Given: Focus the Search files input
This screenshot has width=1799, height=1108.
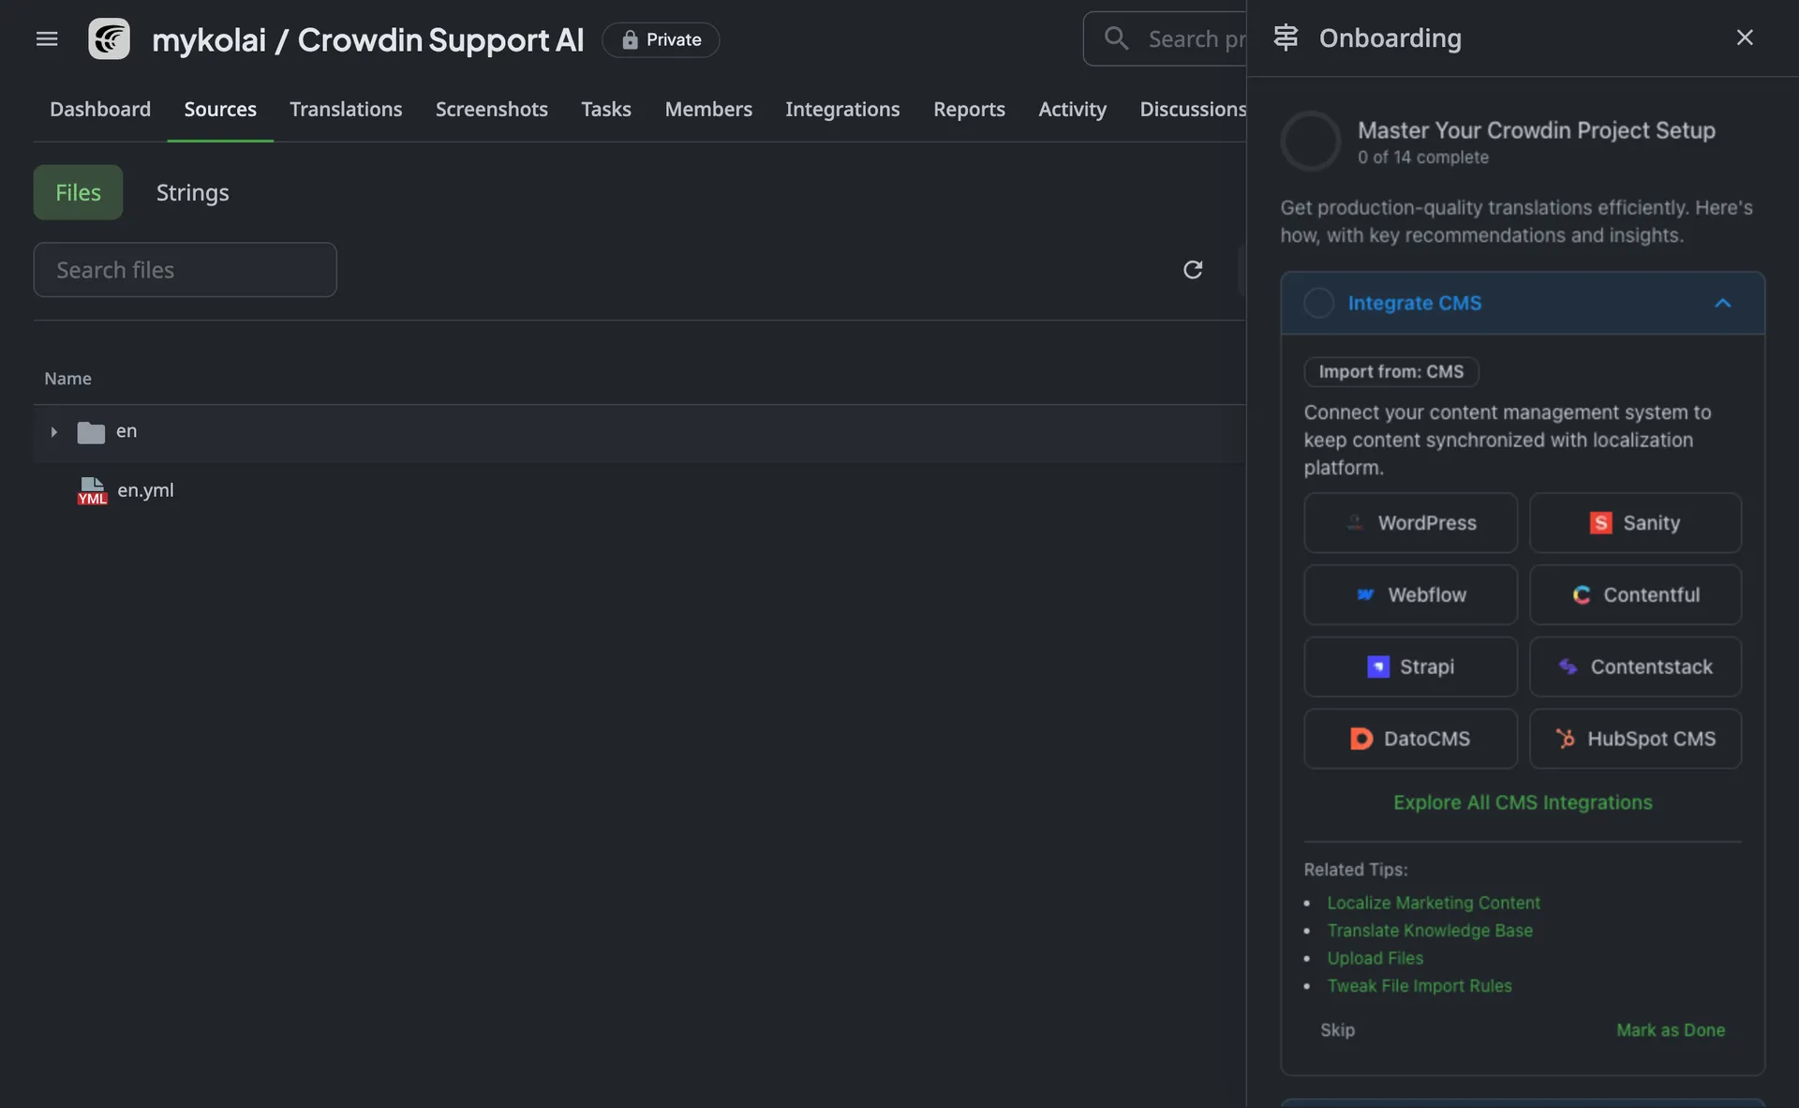Looking at the screenshot, I should tap(185, 270).
